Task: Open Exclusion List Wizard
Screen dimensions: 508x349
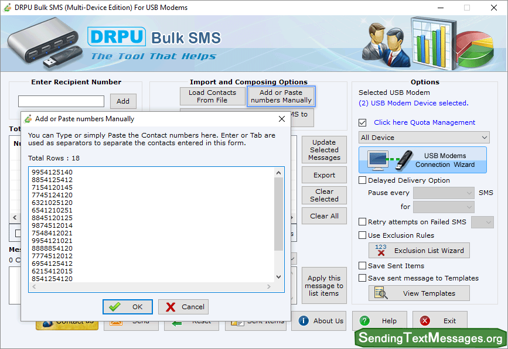Action: point(419,250)
